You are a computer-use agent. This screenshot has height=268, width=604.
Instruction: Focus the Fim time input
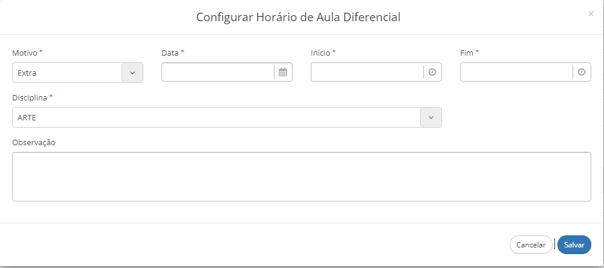516,72
